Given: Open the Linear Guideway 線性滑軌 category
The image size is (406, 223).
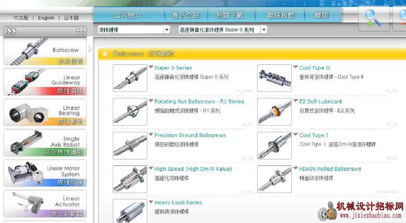Looking at the screenshot, I should (x=45, y=82).
